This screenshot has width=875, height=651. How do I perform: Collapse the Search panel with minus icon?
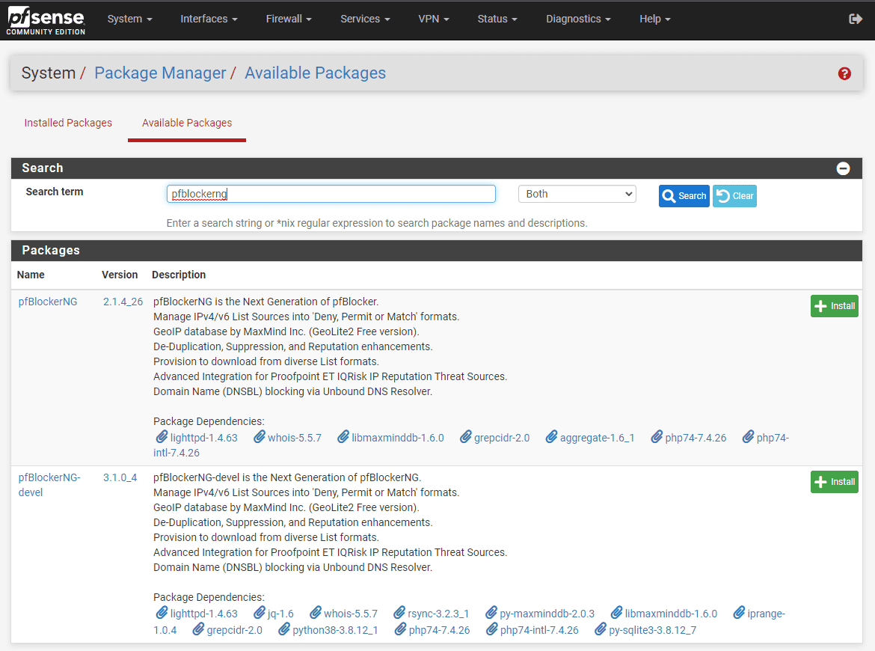pyautogui.click(x=843, y=168)
